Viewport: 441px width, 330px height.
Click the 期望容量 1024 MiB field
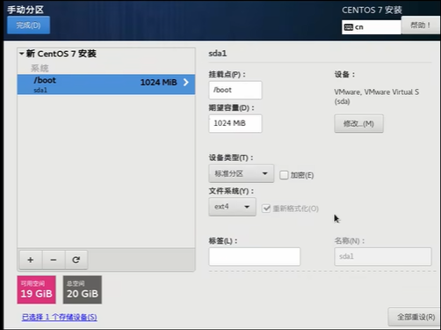click(x=235, y=123)
